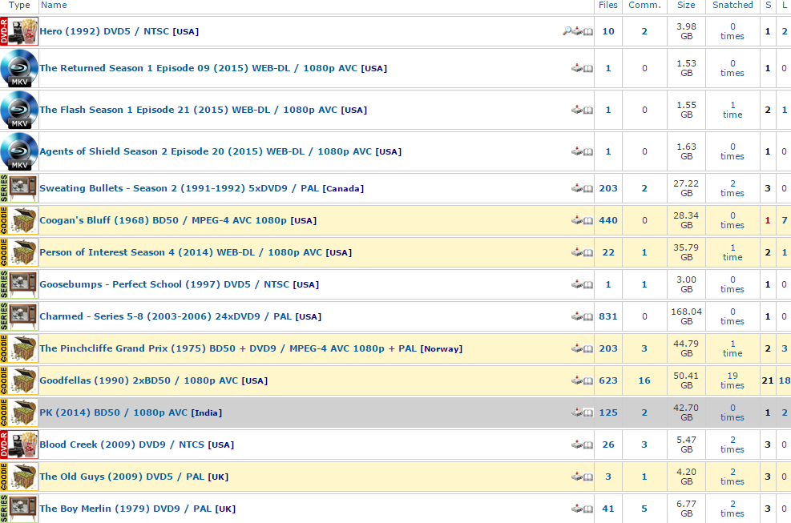Download Blood Creek (2009) DVD9
This screenshot has width=791, height=523.
pyautogui.click(x=577, y=445)
